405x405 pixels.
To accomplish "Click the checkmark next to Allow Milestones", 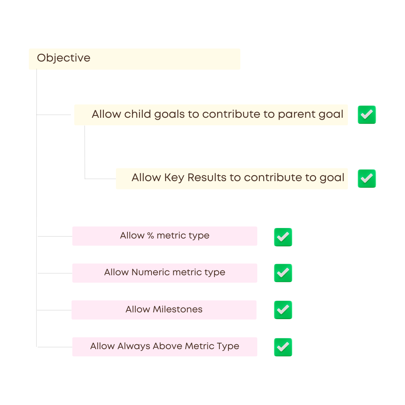I will [x=283, y=310].
